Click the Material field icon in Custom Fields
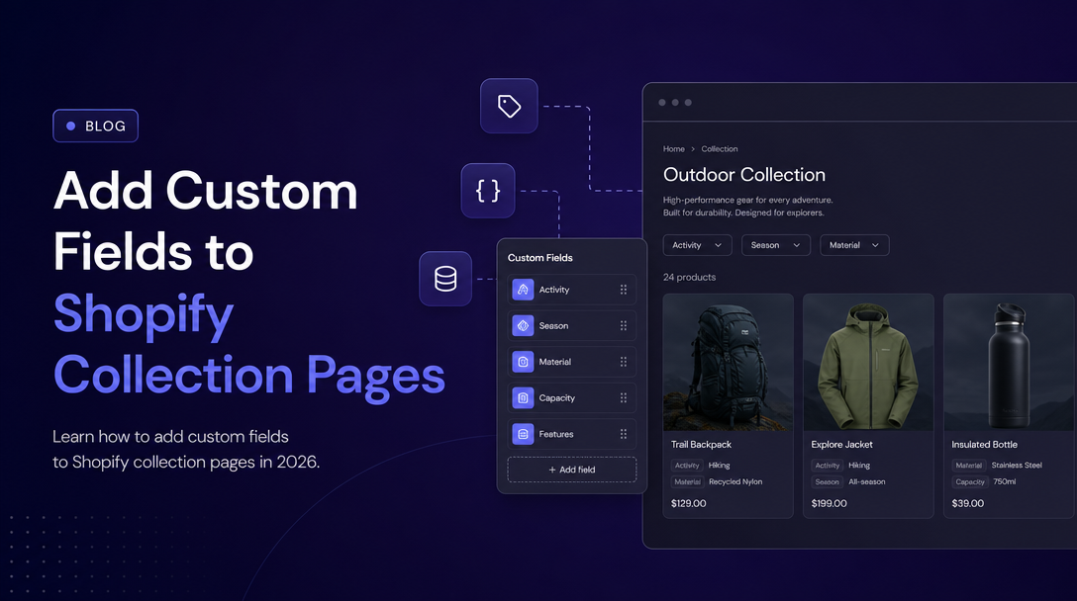 coord(523,362)
